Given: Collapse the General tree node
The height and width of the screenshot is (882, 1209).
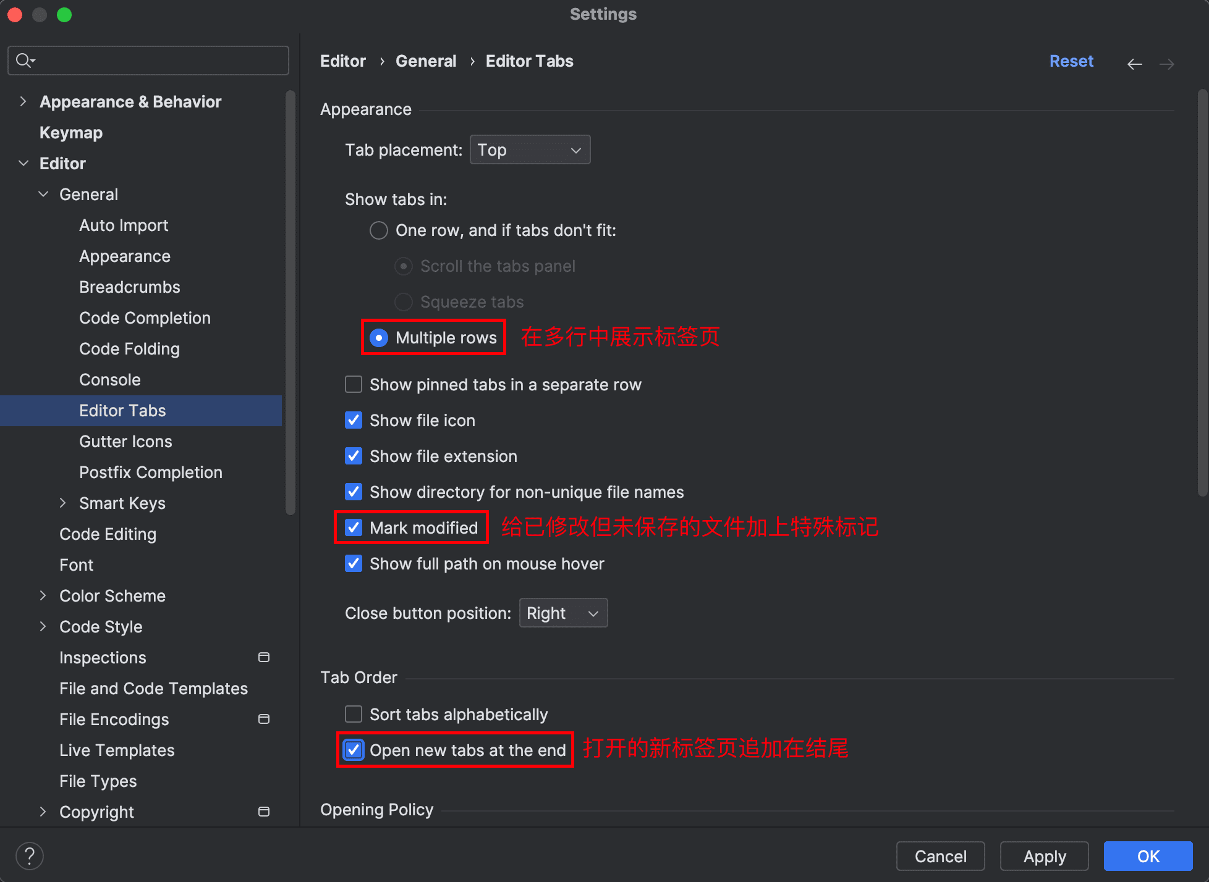Looking at the screenshot, I should coord(43,194).
